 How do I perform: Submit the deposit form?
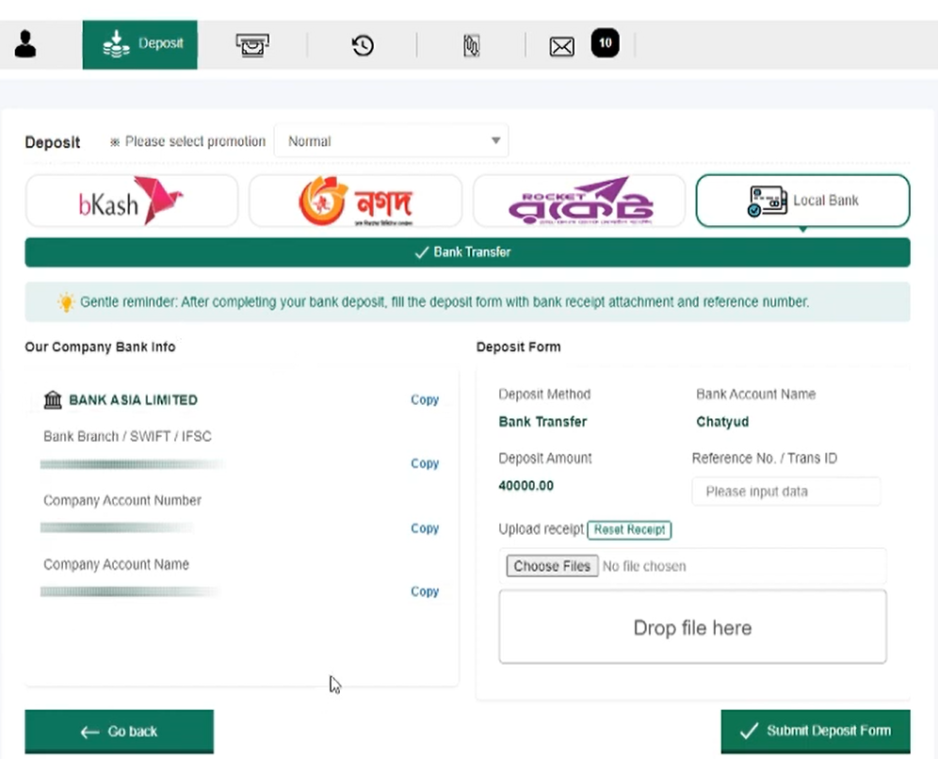[816, 731]
